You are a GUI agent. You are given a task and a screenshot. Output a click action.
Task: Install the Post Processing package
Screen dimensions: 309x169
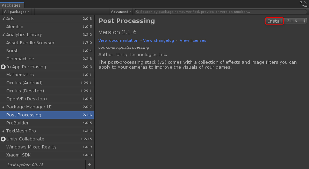pyautogui.click(x=274, y=21)
